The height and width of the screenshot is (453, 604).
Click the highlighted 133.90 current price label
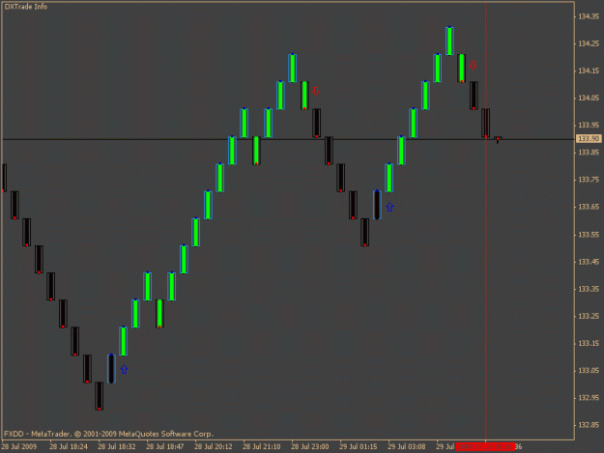[x=589, y=138]
